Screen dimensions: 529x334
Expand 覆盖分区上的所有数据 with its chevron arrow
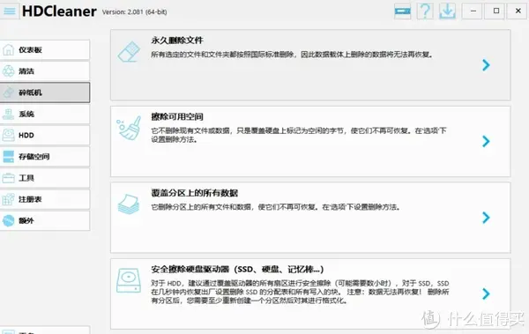(486, 218)
